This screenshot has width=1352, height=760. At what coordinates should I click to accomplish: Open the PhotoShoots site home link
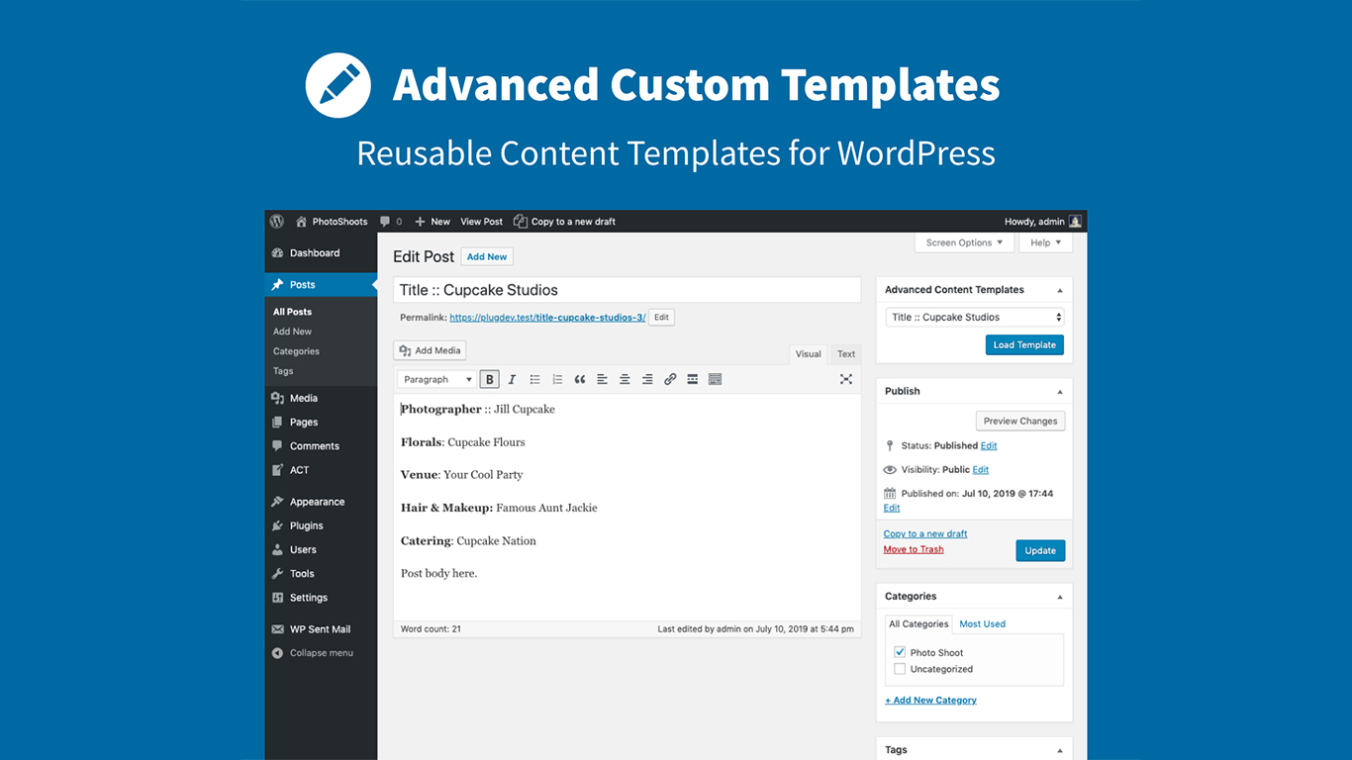coord(332,222)
